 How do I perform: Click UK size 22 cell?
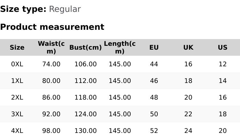point(188,114)
